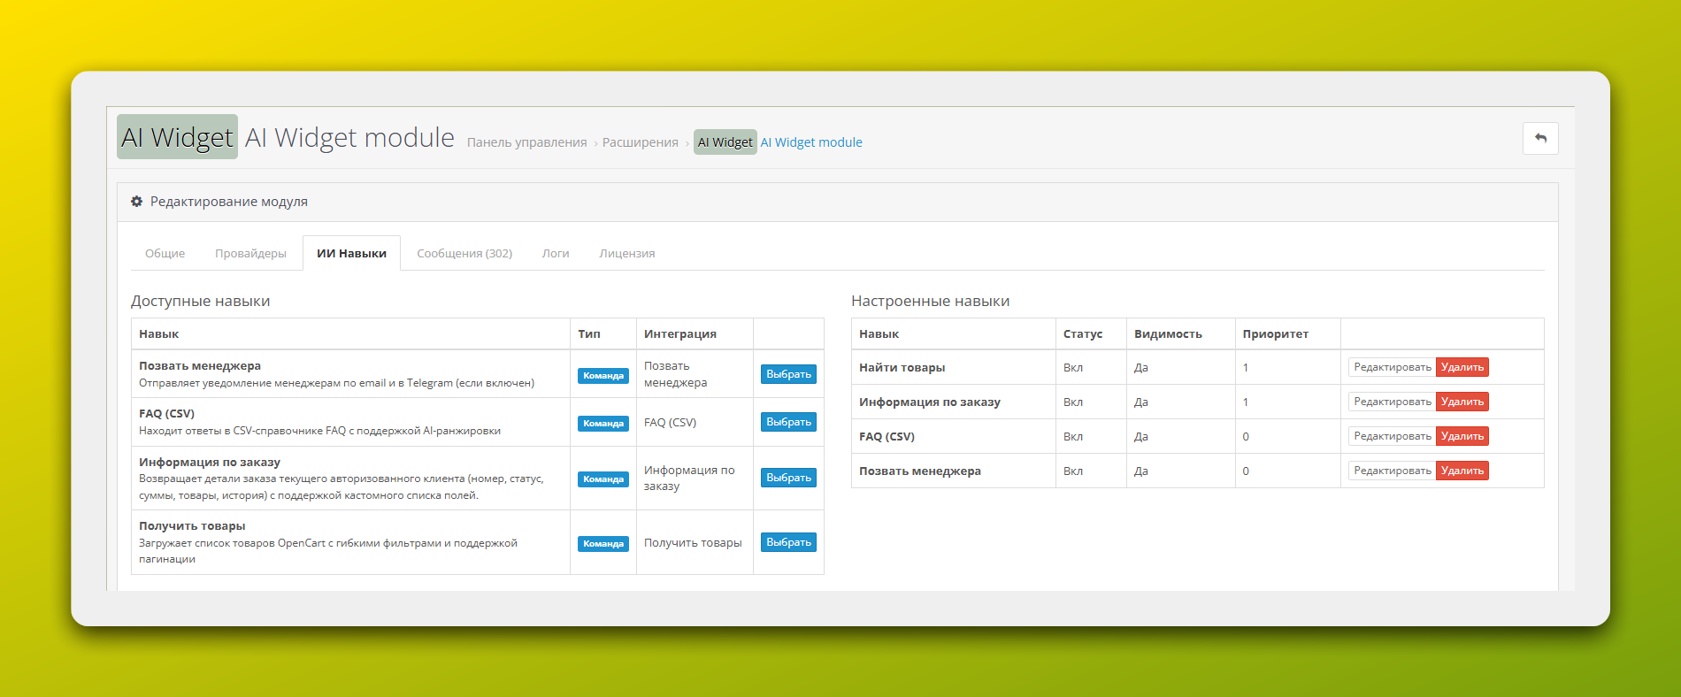Screen dimensions: 1681x697
Task: Switch to the Логи tab
Action: click(556, 254)
